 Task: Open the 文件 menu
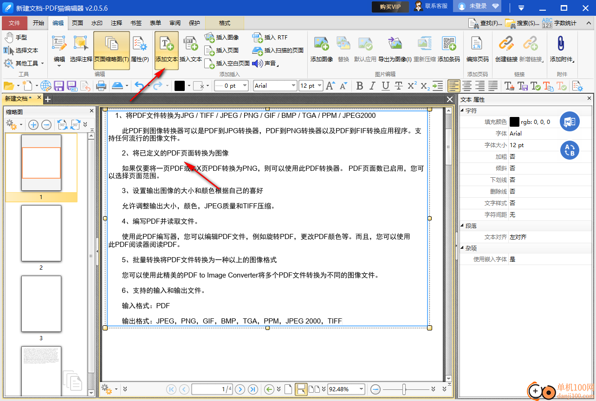point(14,23)
